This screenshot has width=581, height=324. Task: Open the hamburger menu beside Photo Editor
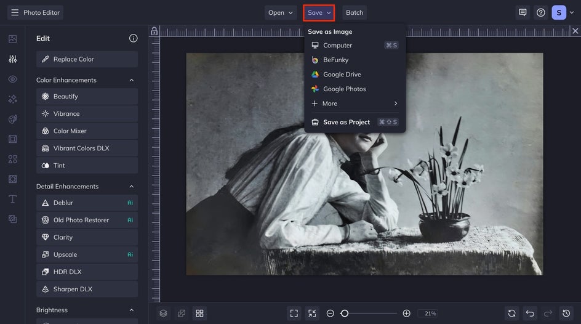(15, 12)
